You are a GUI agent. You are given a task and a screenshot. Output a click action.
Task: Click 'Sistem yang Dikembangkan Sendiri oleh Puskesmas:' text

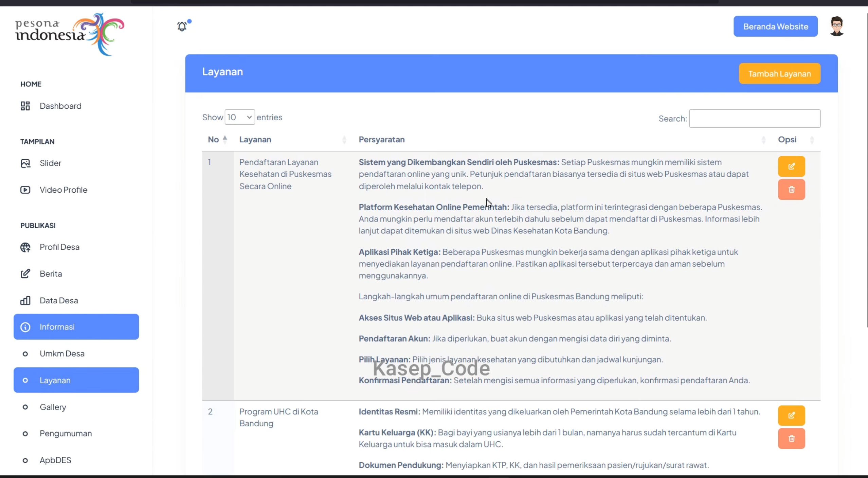pyautogui.click(x=459, y=162)
